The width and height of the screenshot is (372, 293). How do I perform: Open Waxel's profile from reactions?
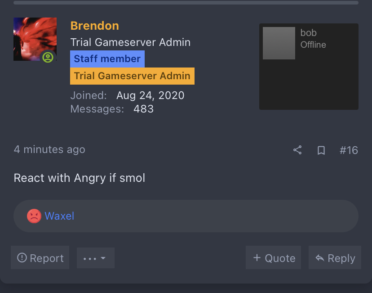click(59, 216)
